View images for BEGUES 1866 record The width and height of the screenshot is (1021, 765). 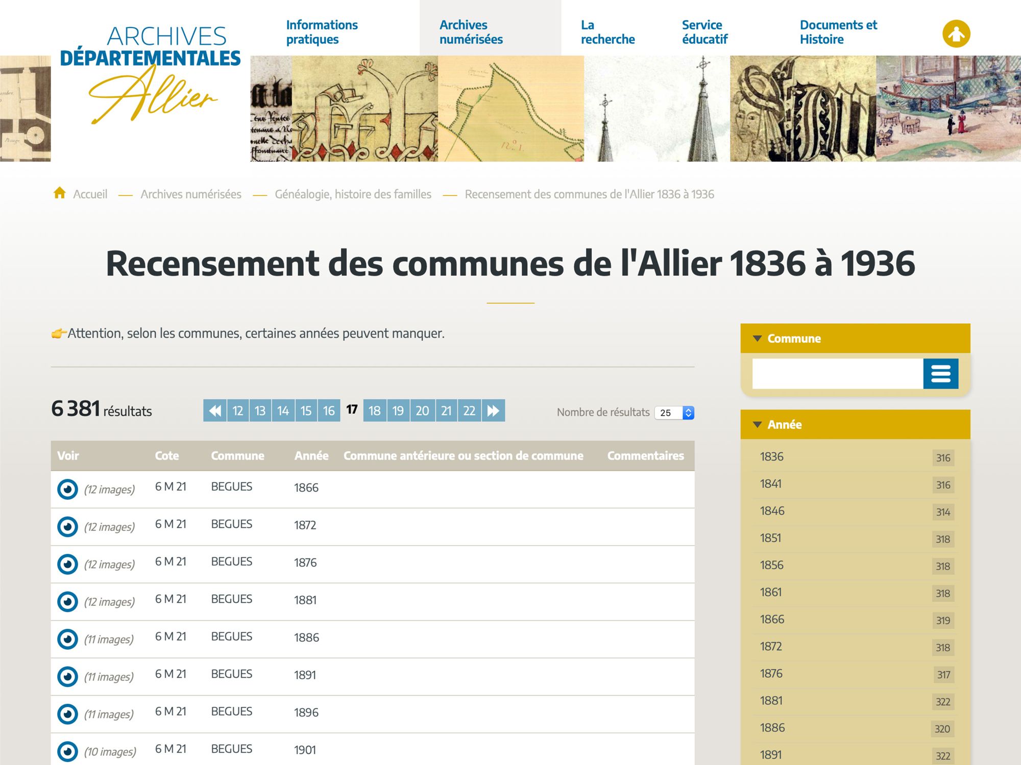pyautogui.click(x=67, y=490)
